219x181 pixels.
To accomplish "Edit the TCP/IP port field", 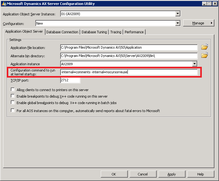I will click(x=70, y=80).
